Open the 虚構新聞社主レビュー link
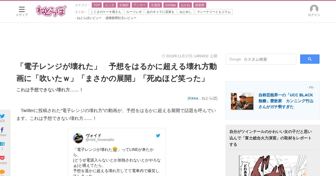The width and height of the screenshot is (336, 176). coord(121,18)
